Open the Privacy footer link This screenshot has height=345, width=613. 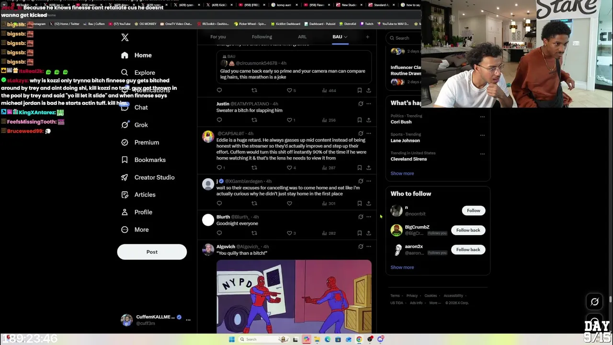pos(412,296)
